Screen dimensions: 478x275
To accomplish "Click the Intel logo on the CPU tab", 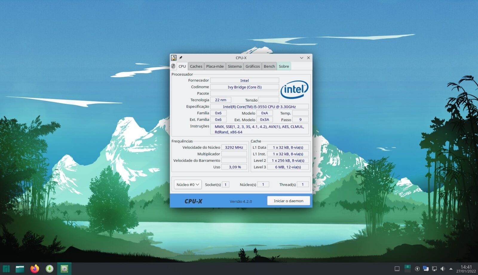I will (294, 88).
